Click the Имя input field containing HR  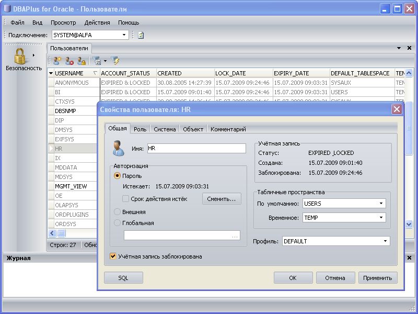pos(196,149)
